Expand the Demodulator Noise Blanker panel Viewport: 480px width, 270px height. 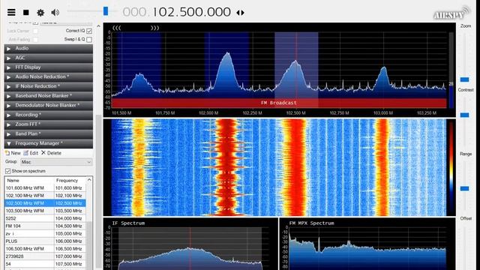(48, 105)
